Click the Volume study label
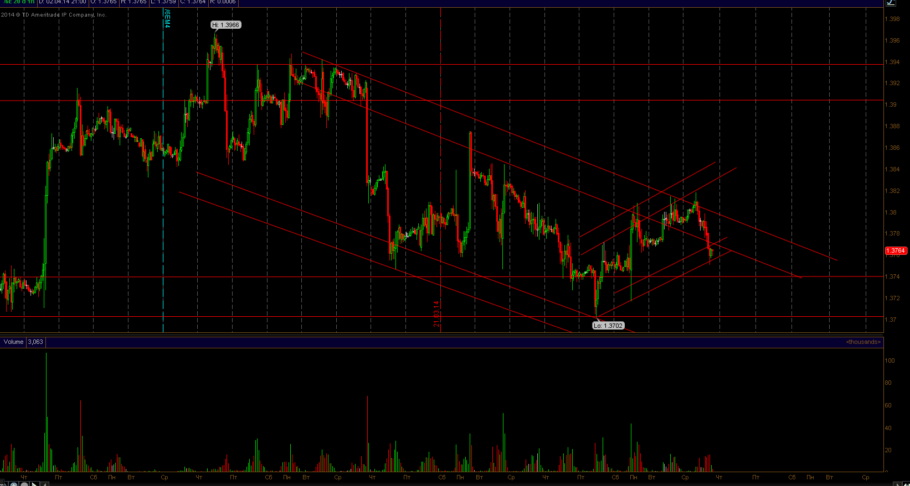 pos(13,342)
